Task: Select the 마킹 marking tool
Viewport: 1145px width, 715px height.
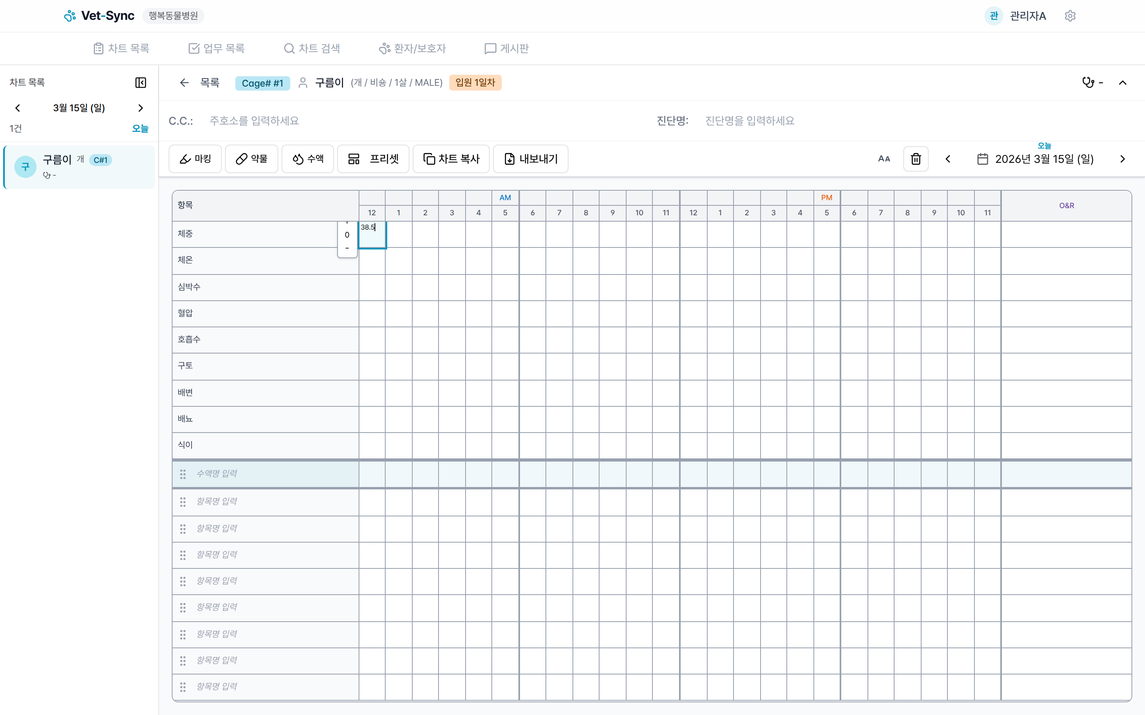Action: 194,159
